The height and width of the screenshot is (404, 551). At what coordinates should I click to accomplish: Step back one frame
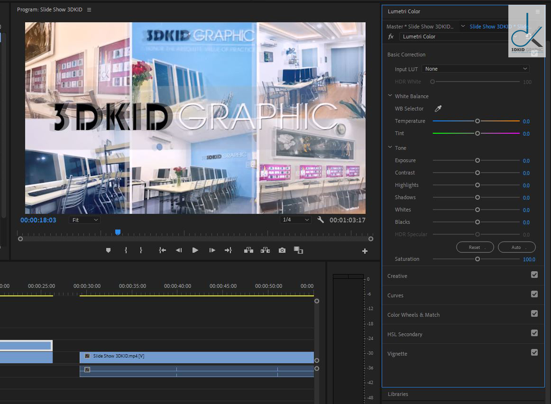(x=179, y=250)
